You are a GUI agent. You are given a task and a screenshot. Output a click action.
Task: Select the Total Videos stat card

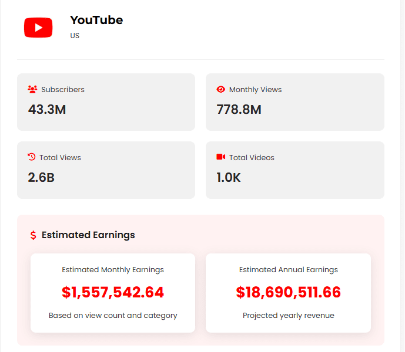point(294,170)
